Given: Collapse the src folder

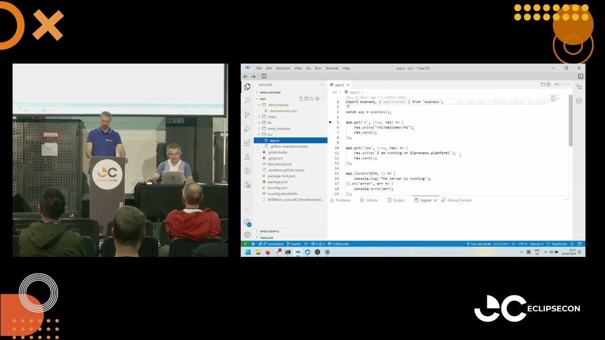Looking at the screenshot, I should click(x=269, y=135).
